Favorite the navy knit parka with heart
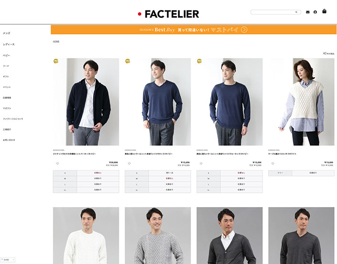This screenshot has height=264, width=337. (57, 164)
